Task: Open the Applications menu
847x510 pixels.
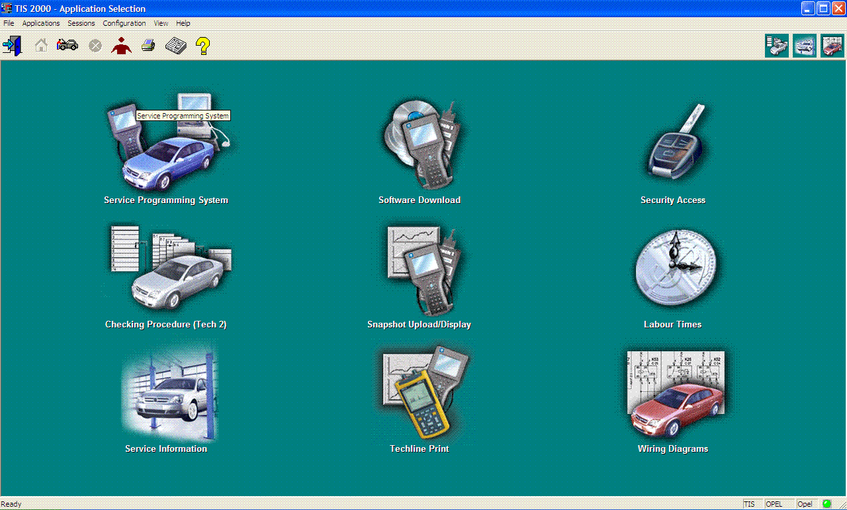Action: pyautogui.click(x=41, y=23)
